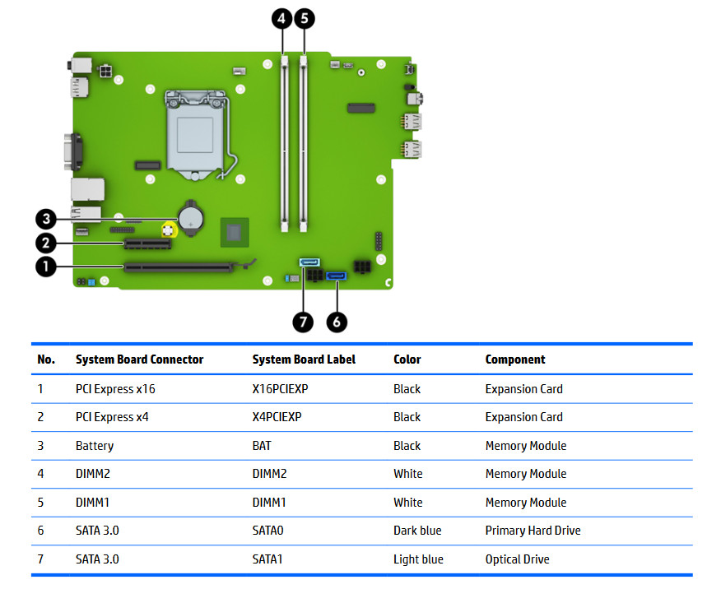Click the dark blue SATA0 connector
The image size is (721, 589).
pos(336,276)
